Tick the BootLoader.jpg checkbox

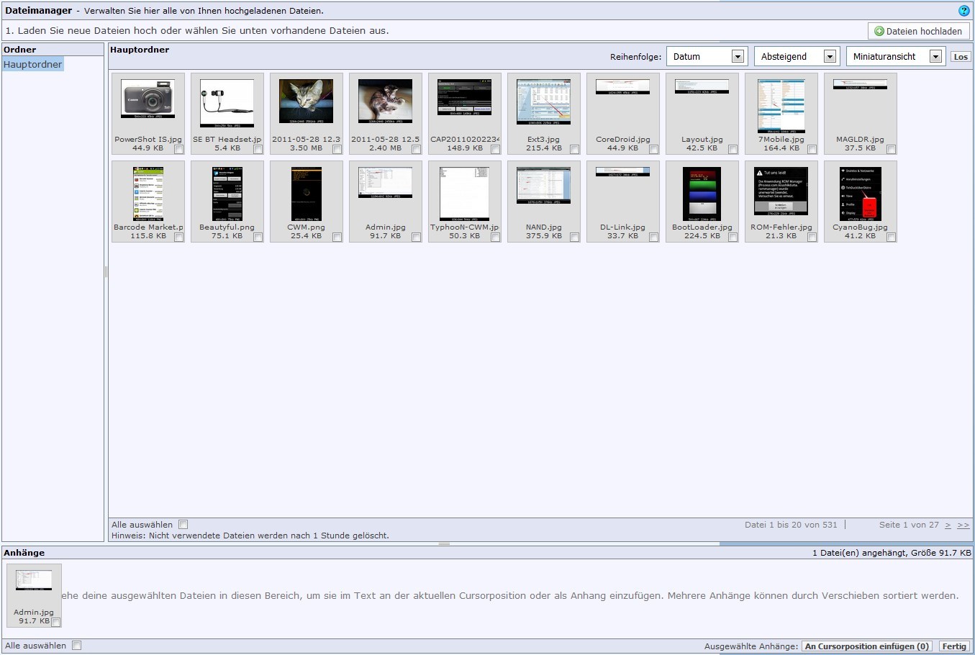pyautogui.click(x=733, y=238)
